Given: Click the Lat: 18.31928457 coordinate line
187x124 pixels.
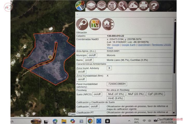Looking at the screenshot, I should click(128, 42).
